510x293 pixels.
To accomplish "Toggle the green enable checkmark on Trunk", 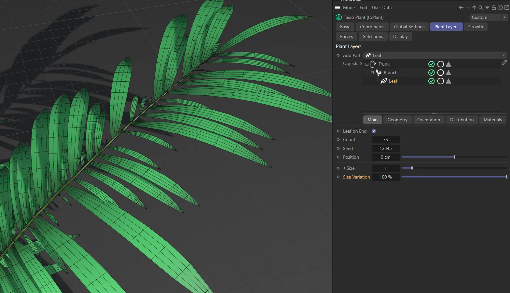I will click(431, 64).
